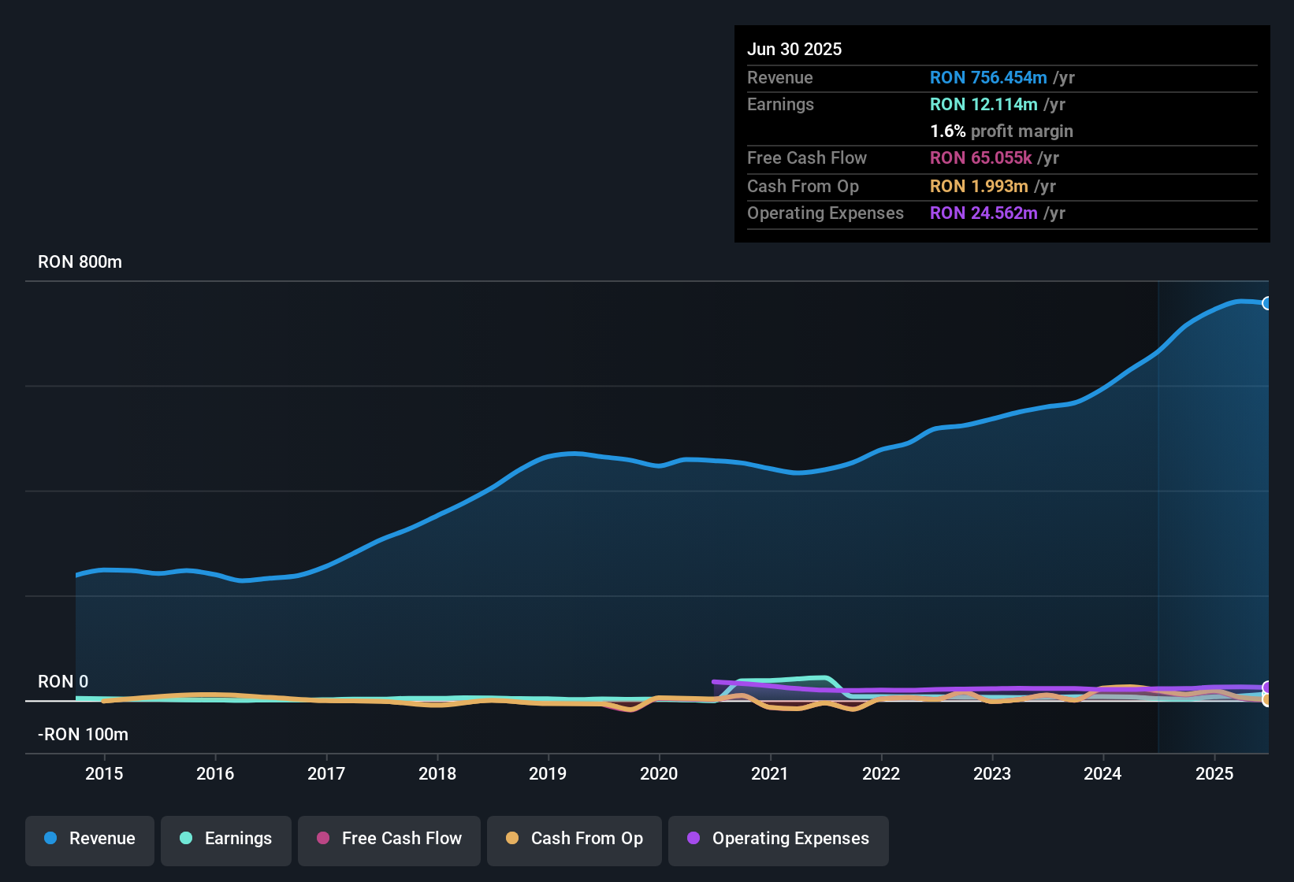Click the 2025 x-axis label
This screenshot has height=882, width=1294.
(1214, 773)
